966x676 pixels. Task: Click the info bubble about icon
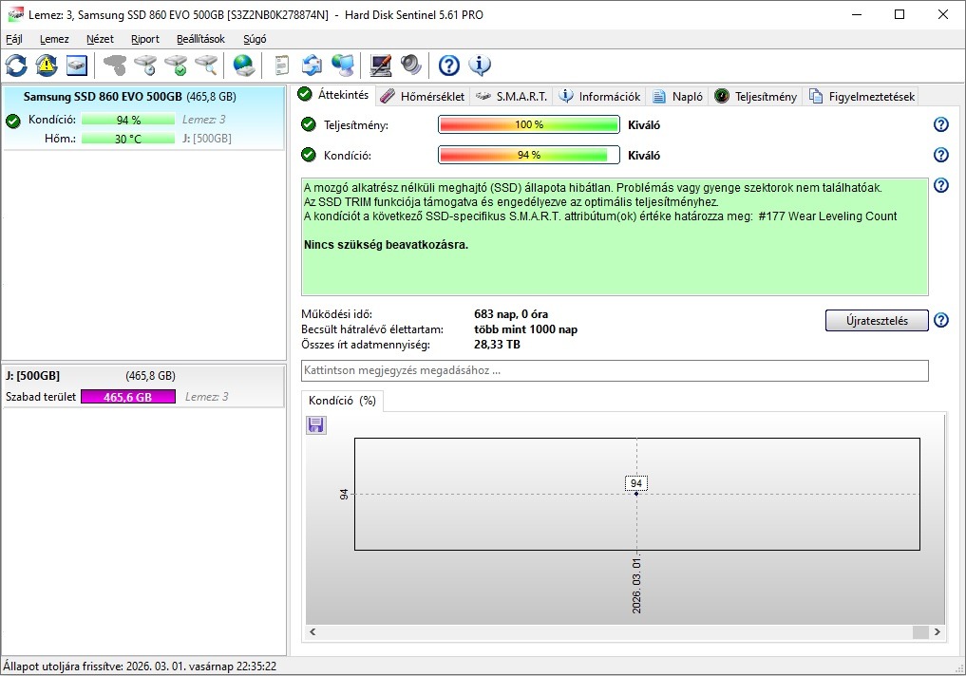(480, 65)
